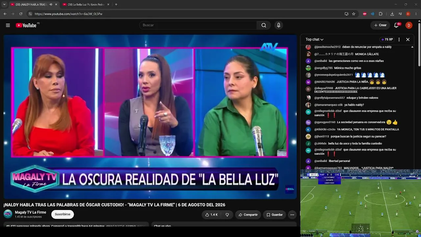The width and height of the screenshot is (421, 237).
Task: Expand the tab search dropdown arrow
Action: [x=4, y=5]
